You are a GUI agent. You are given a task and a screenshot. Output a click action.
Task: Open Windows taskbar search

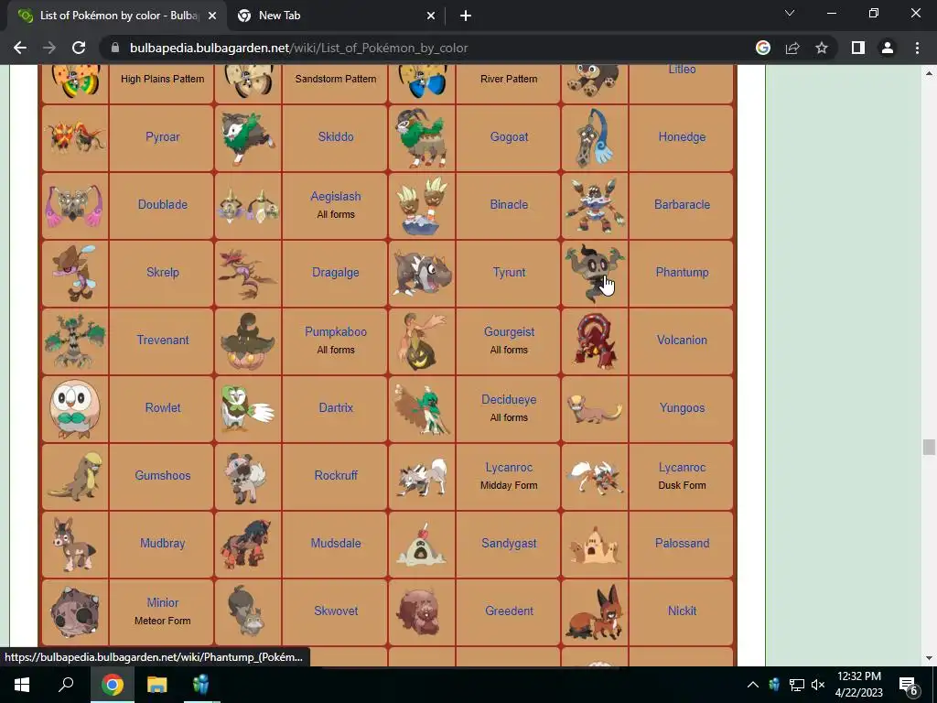click(x=66, y=685)
